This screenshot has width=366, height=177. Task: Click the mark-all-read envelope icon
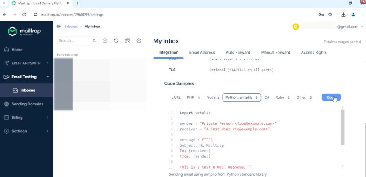point(105,41)
